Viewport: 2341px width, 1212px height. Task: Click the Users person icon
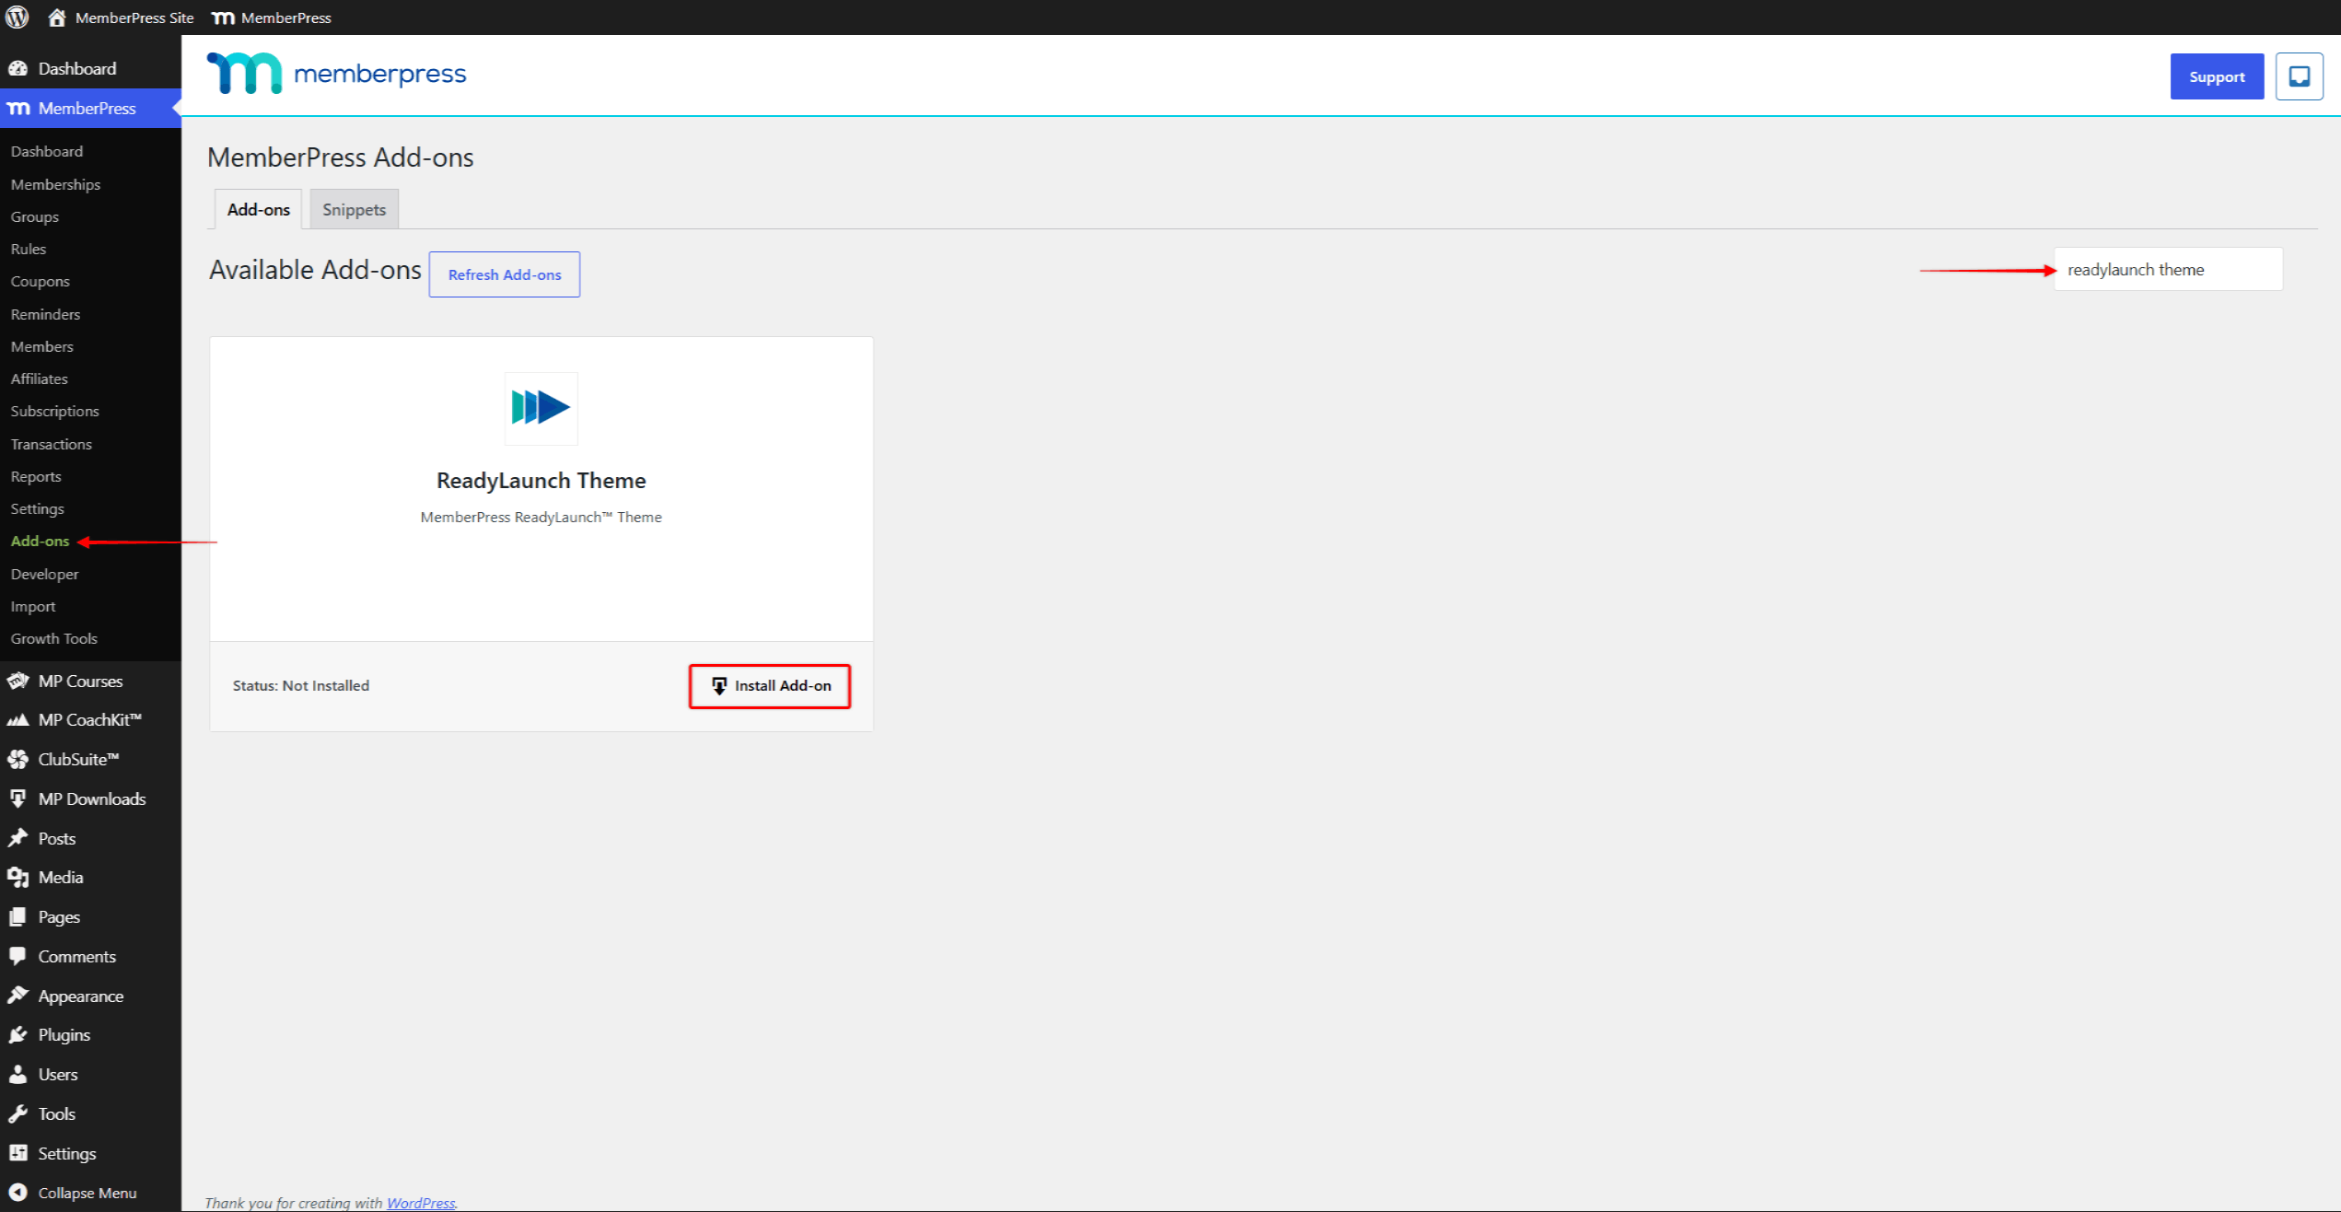[x=17, y=1074]
